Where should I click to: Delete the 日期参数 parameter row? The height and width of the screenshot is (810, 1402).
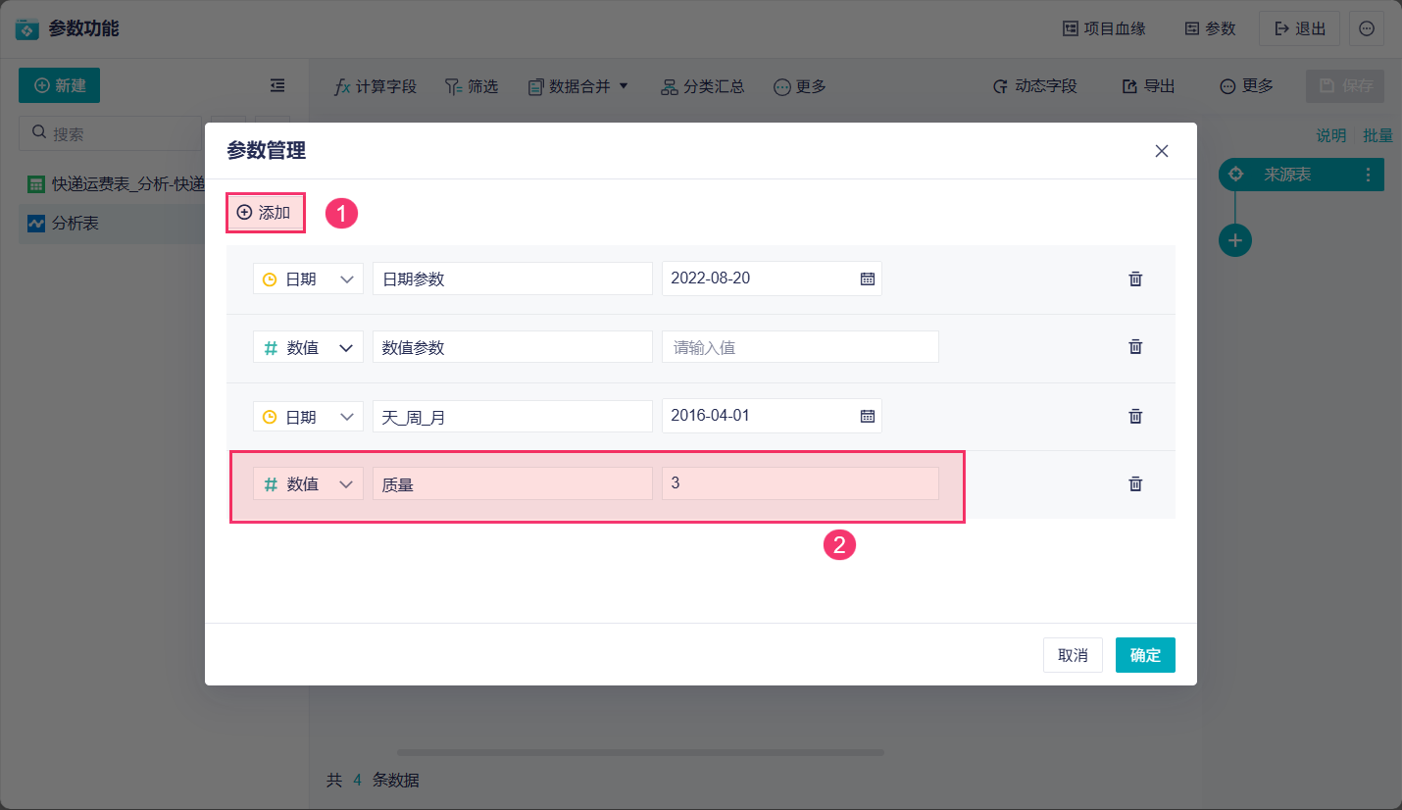[1135, 278]
